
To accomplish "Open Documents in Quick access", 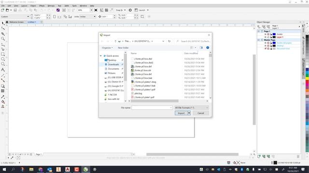I will click(113, 69).
